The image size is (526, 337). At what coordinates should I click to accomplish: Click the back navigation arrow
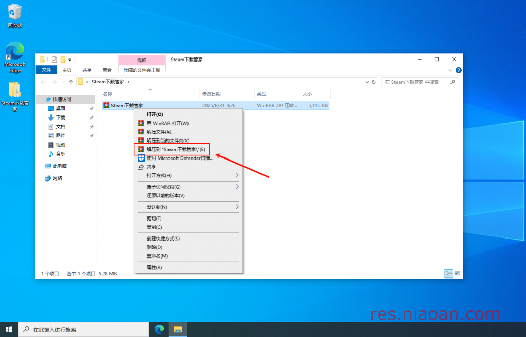(x=43, y=82)
